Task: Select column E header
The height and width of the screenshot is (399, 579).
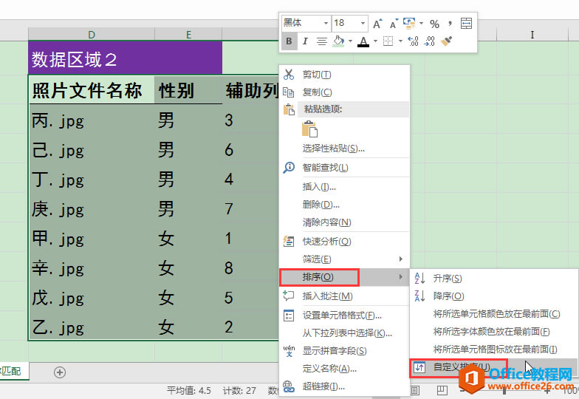Action: click(188, 35)
